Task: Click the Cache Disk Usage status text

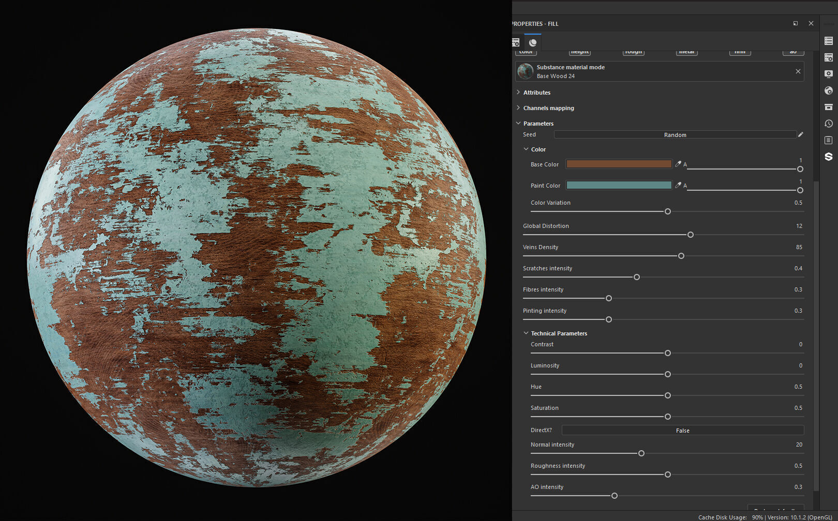Action: coord(722,517)
